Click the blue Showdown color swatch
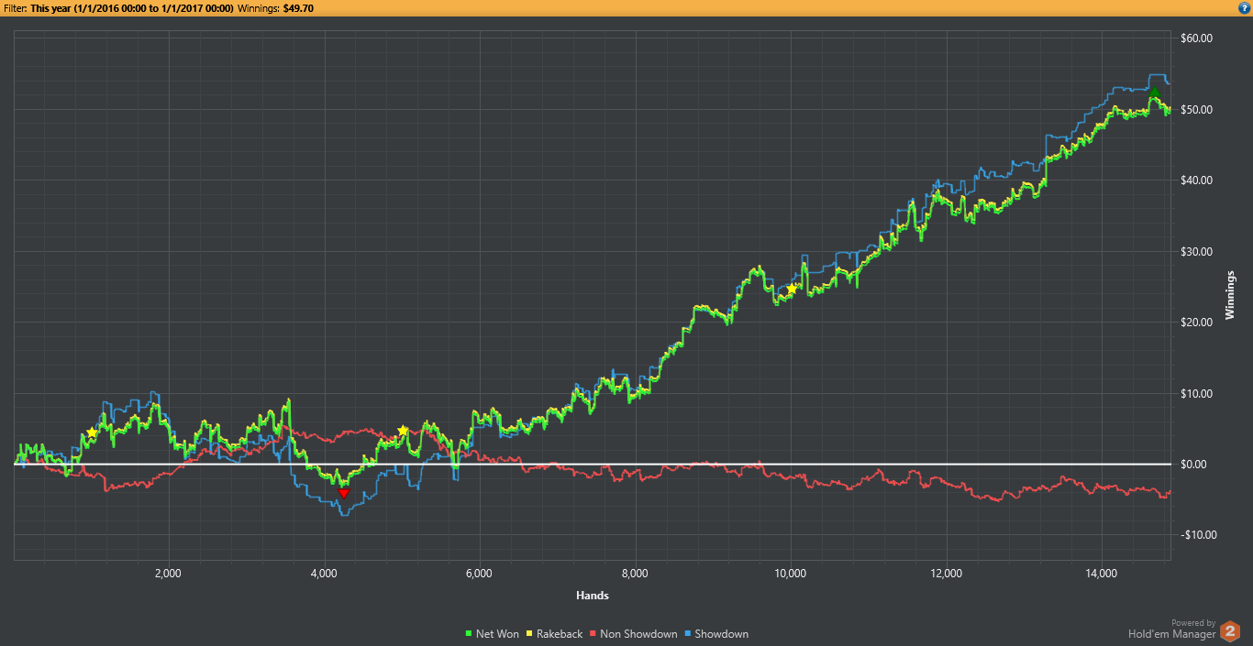Image resolution: width=1253 pixels, height=646 pixels. 688,634
